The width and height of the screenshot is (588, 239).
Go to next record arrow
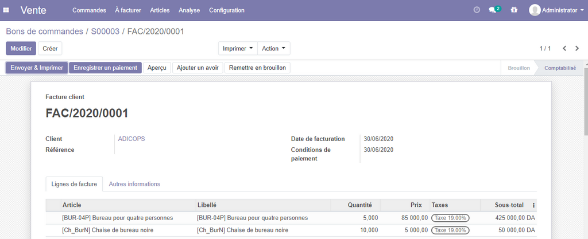[577, 49]
